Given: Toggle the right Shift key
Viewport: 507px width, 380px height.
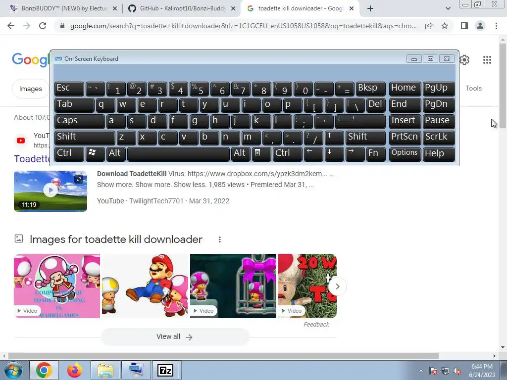Looking at the screenshot, I should tap(365, 138).
